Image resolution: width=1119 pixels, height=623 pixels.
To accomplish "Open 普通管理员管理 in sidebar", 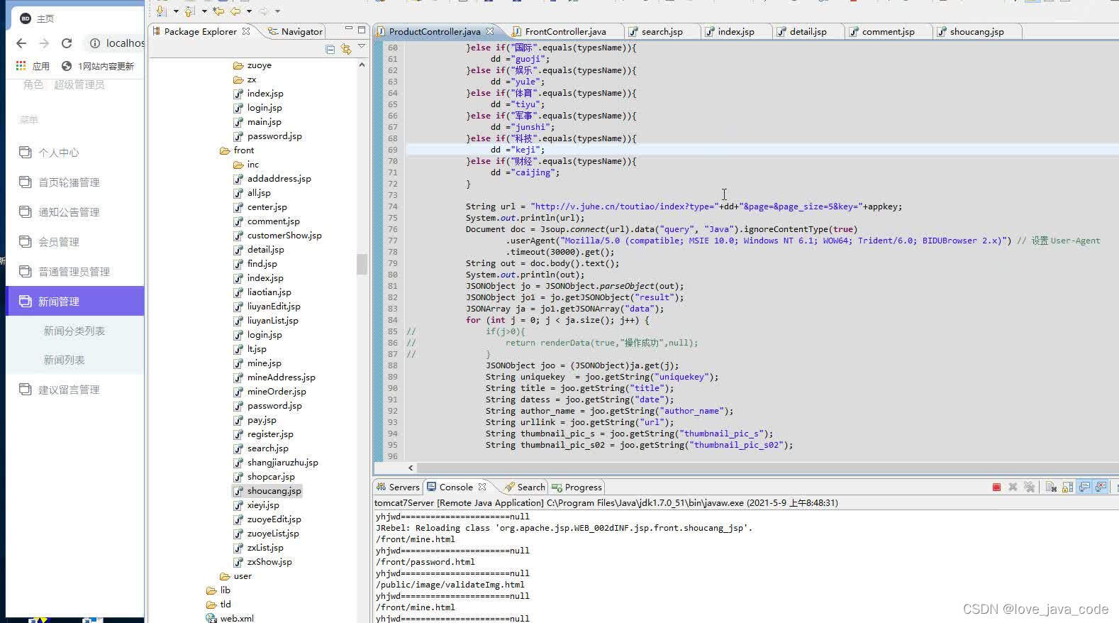I will (74, 272).
